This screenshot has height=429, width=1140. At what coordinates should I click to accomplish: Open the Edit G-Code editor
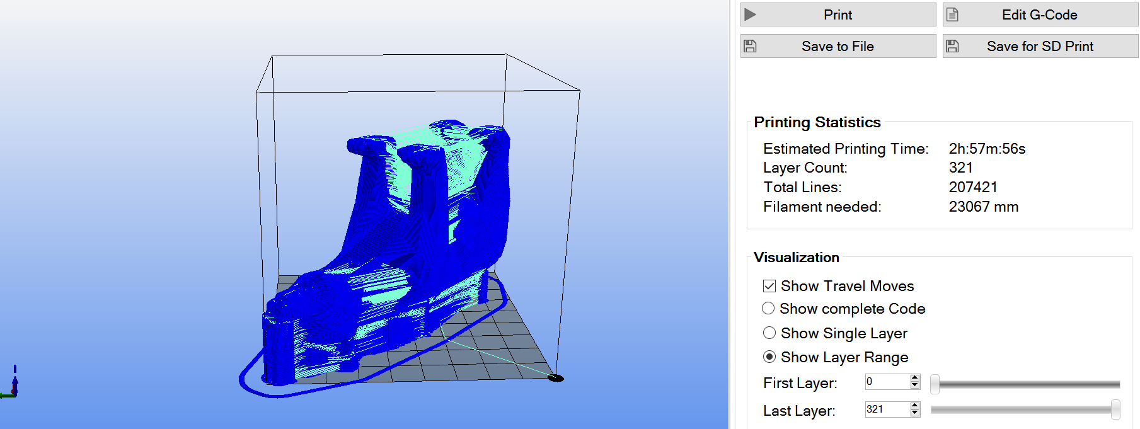(1040, 14)
